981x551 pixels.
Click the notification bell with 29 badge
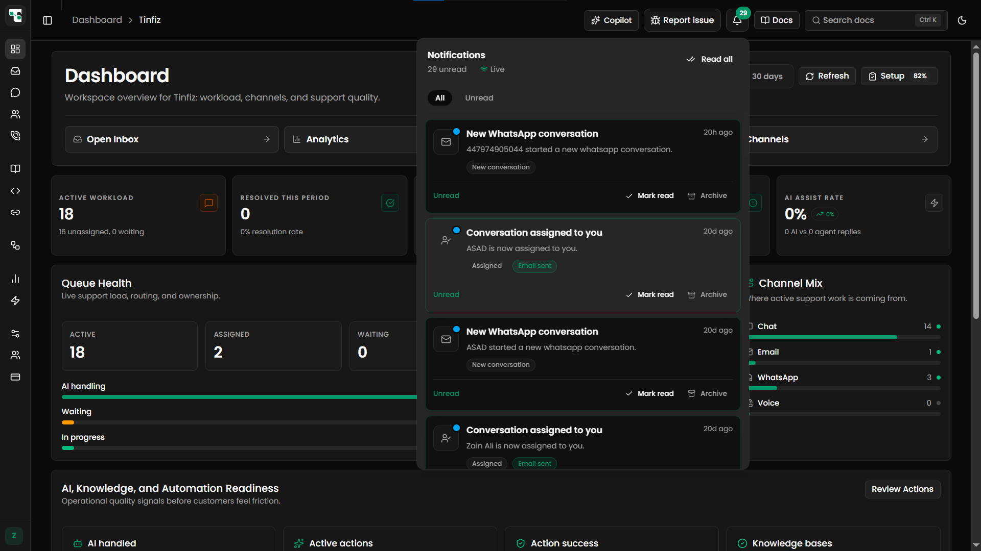[737, 20]
